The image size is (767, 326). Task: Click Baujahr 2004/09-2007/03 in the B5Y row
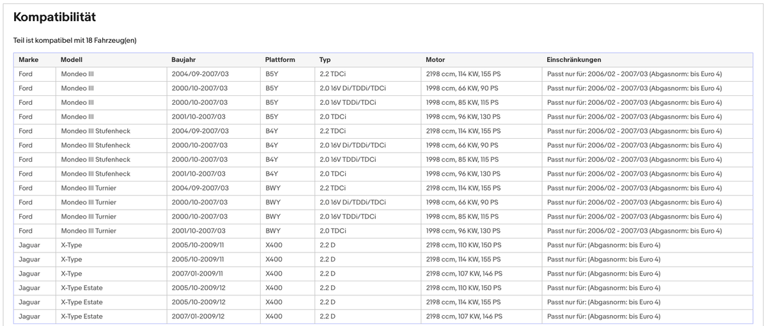[200, 74]
